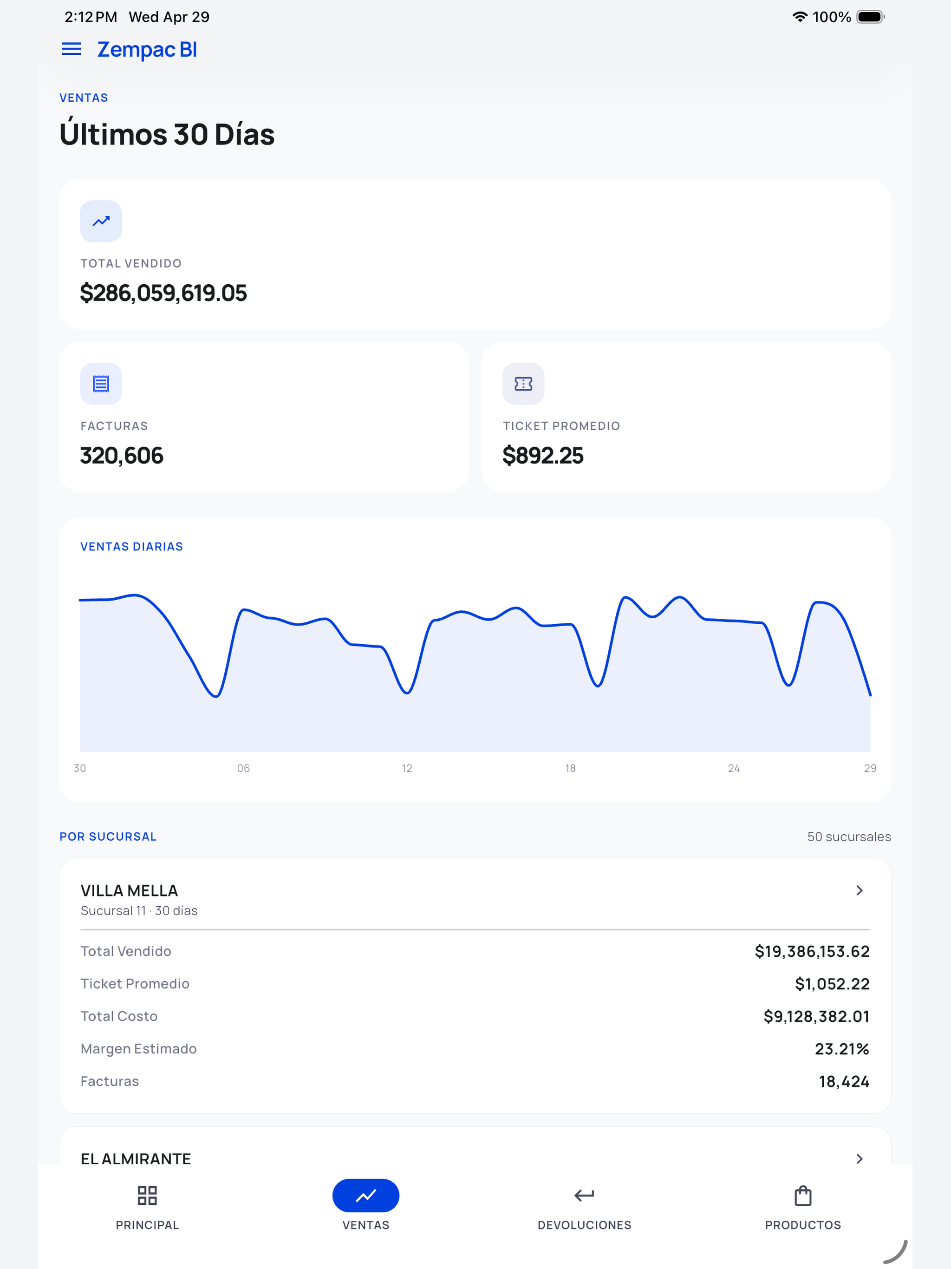This screenshot has width=951, height=1269.
Task: Tap the 'Sucursal 11 · 30 días' subtitle
Action: [139, 911]
